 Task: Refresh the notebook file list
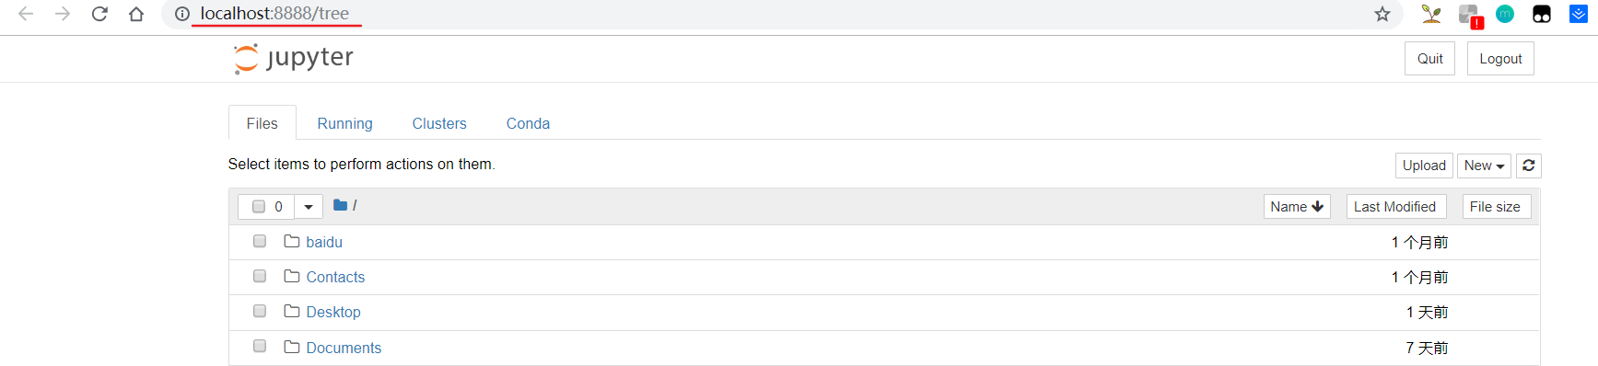pos(1529,166)
